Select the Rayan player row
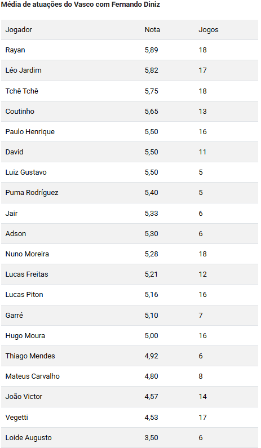Image resolution: width=261 pixels, height=448 pixels. coord(130,50)
